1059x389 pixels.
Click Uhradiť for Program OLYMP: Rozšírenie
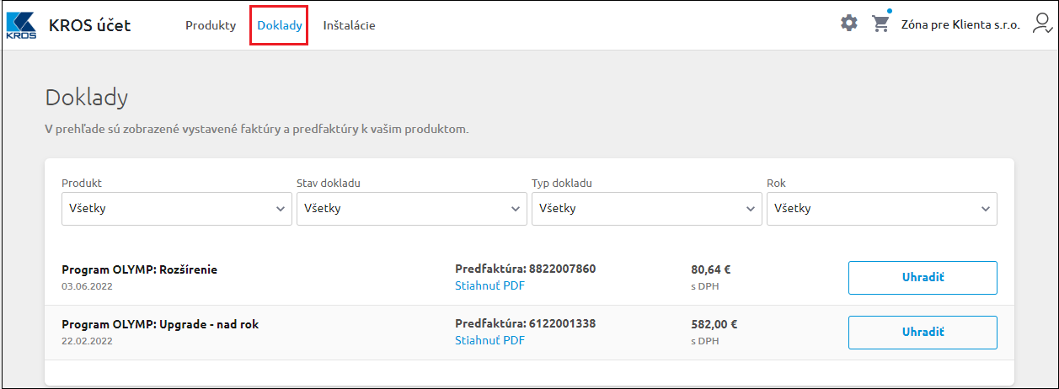(x=923, y=278)
